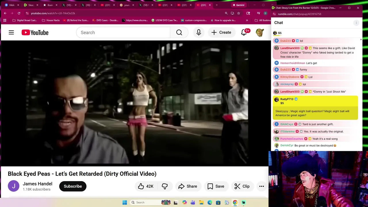Bookmark this page with the star icon
Image resolution: width=368 pixels, height=207 pixels.
(239, 13)
